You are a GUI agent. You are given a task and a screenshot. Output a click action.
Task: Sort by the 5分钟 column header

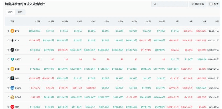tap(38, 22)
